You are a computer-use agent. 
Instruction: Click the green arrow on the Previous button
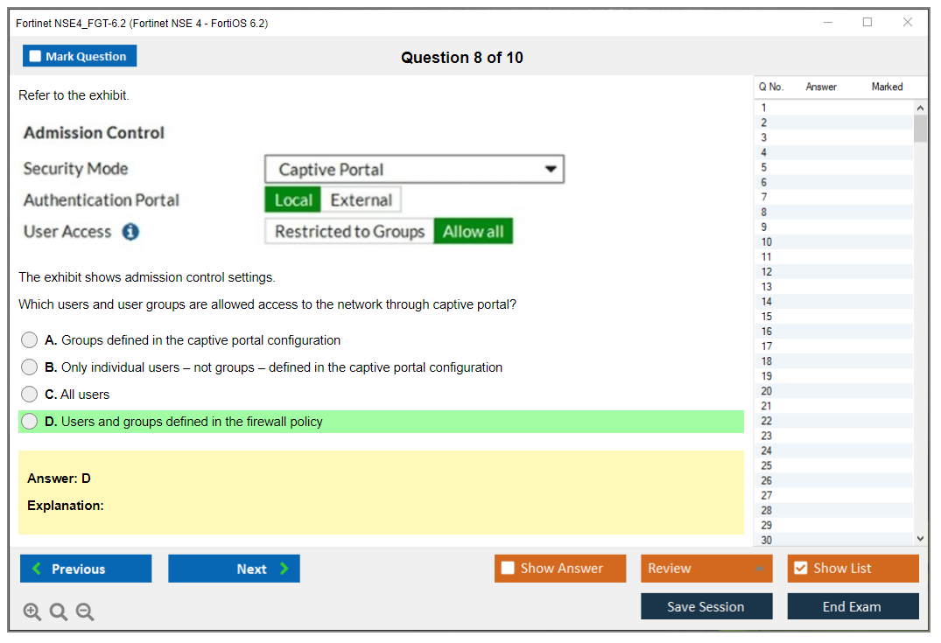tap(36, 569)
